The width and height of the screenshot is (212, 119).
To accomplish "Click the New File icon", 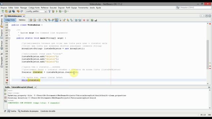I will [x=3, y=11].
